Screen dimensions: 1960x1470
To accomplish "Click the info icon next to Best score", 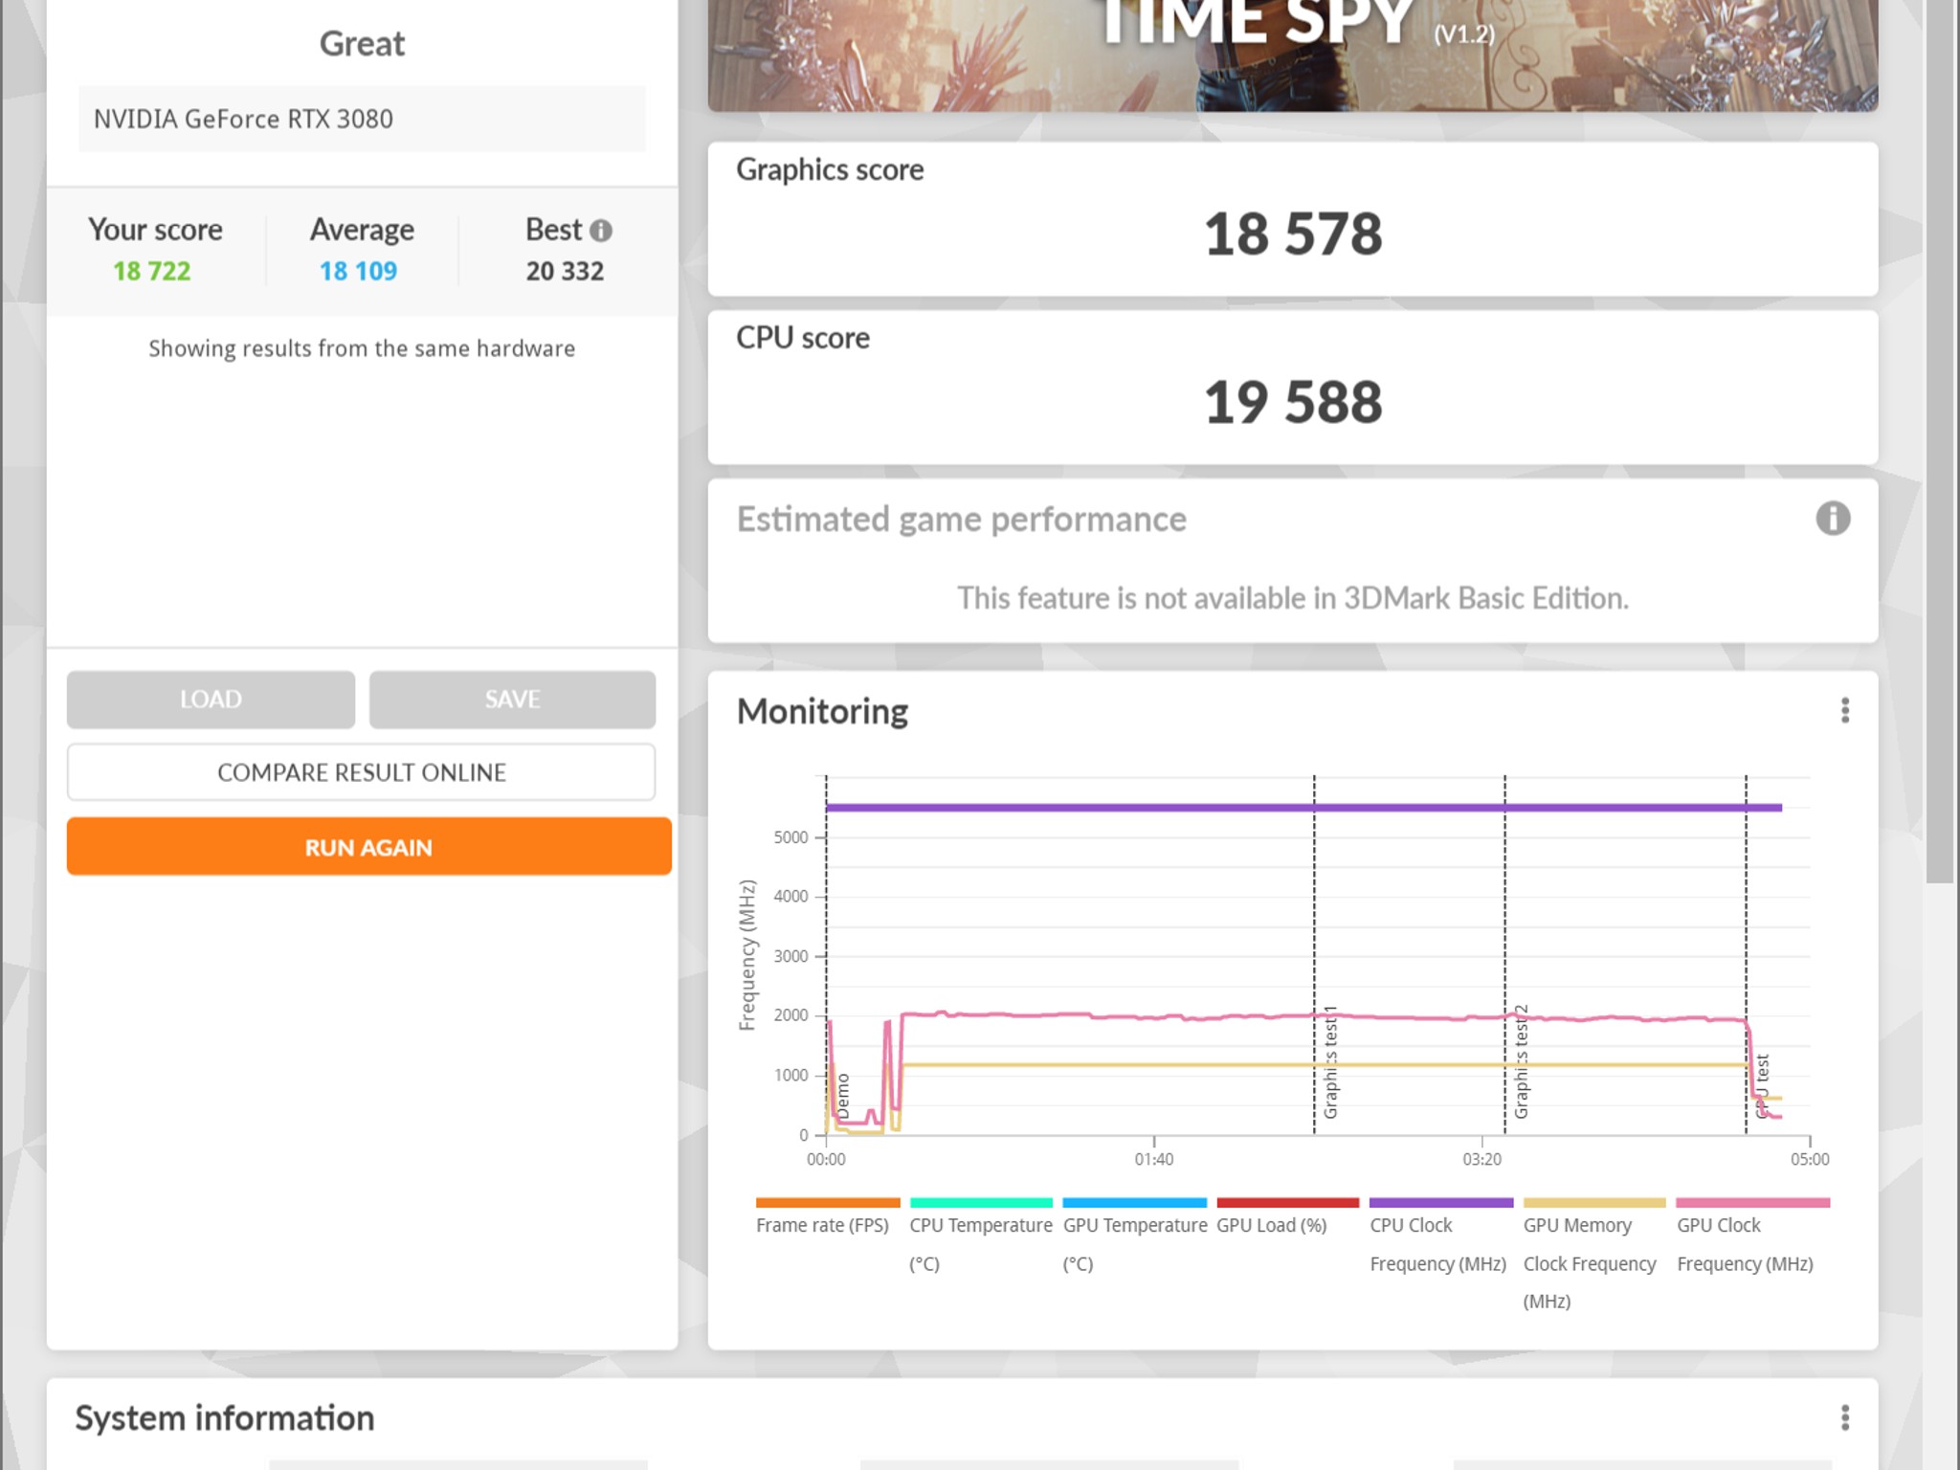I will (x=600, y=231).
